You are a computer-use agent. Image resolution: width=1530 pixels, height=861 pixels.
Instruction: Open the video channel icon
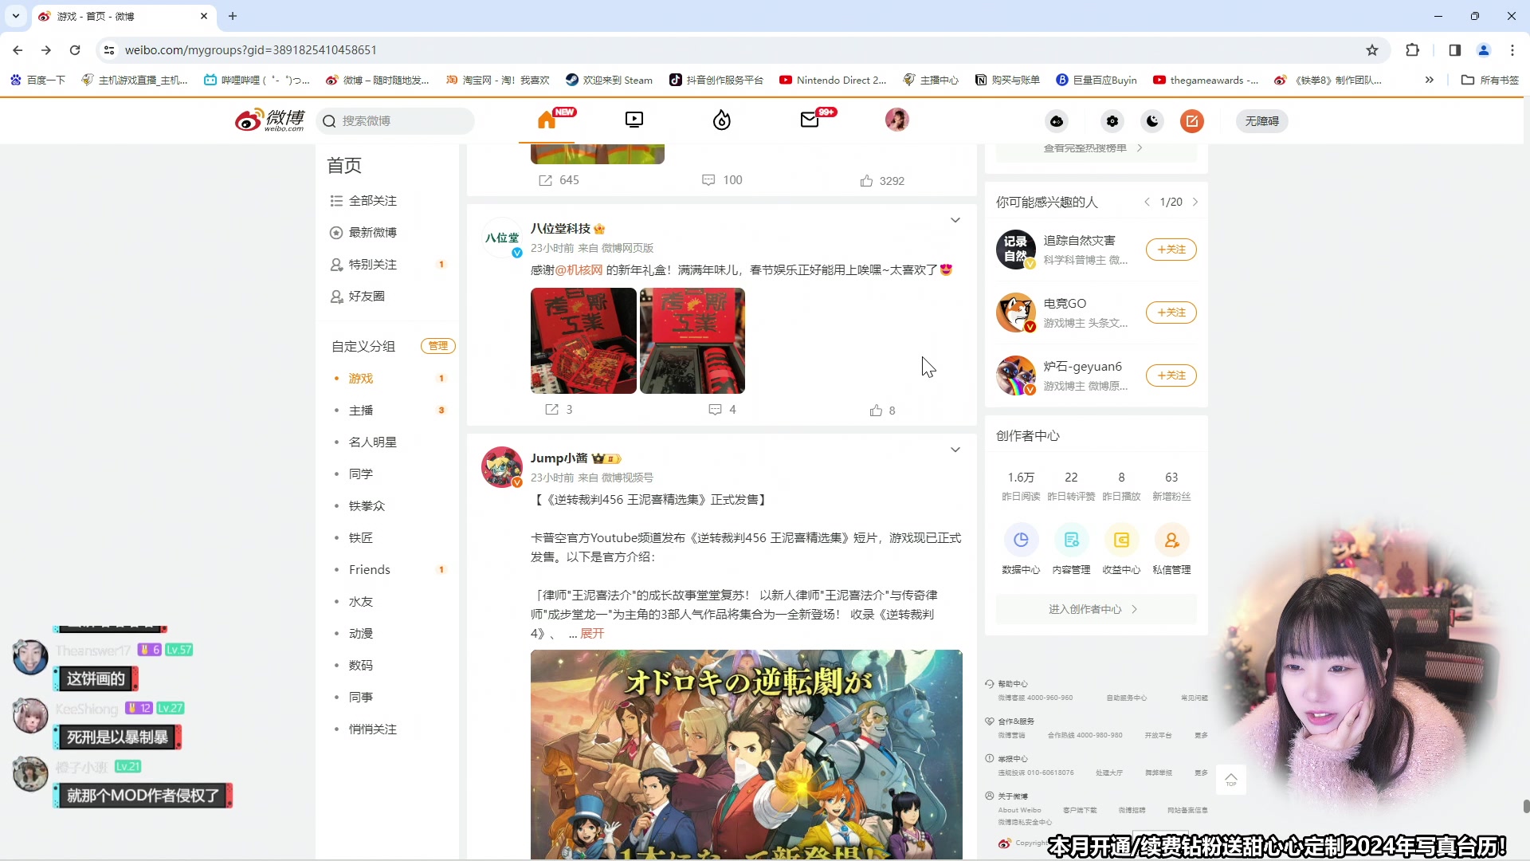[x=634, y=120]
